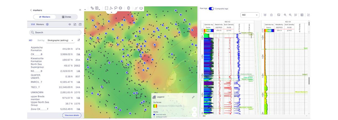
Task: Click the View more details button
Action: pos(71,115)
